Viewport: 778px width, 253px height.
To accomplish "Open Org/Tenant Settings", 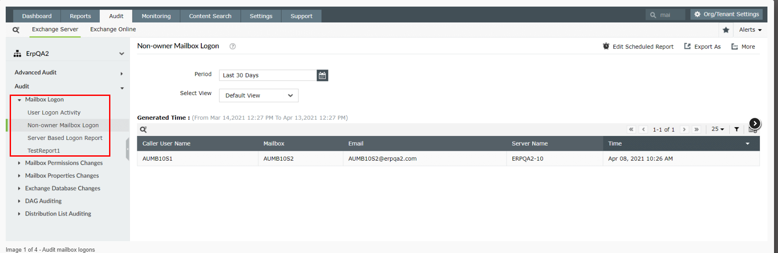I will (726, 15).
